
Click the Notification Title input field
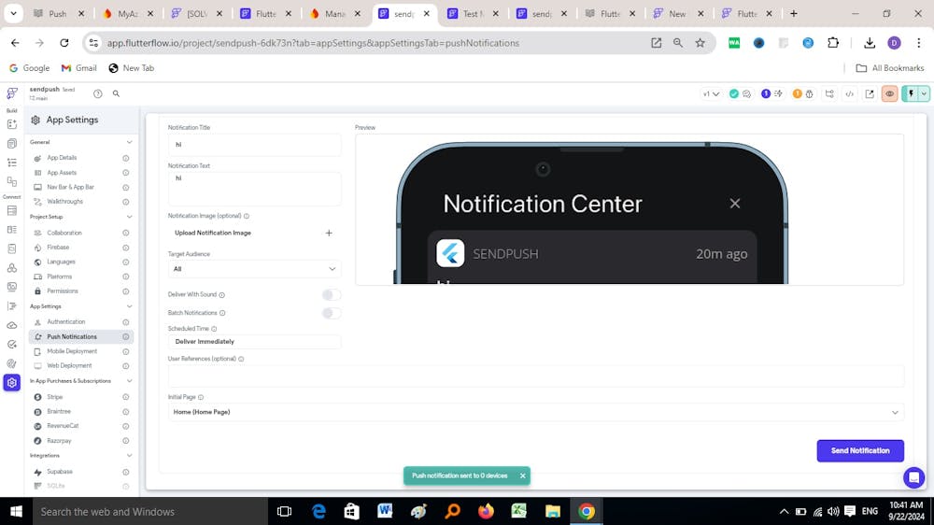pos(254,145)
